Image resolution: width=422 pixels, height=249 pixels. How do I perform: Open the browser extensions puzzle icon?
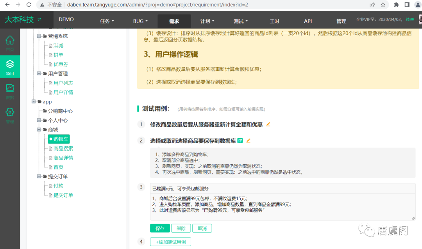point(396,5)
